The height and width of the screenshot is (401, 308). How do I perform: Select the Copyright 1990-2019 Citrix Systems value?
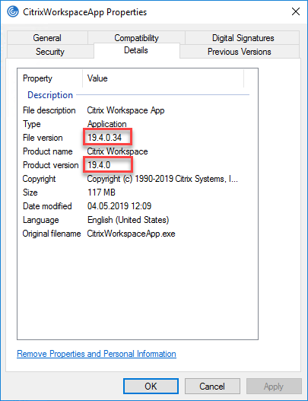(163, 179)
